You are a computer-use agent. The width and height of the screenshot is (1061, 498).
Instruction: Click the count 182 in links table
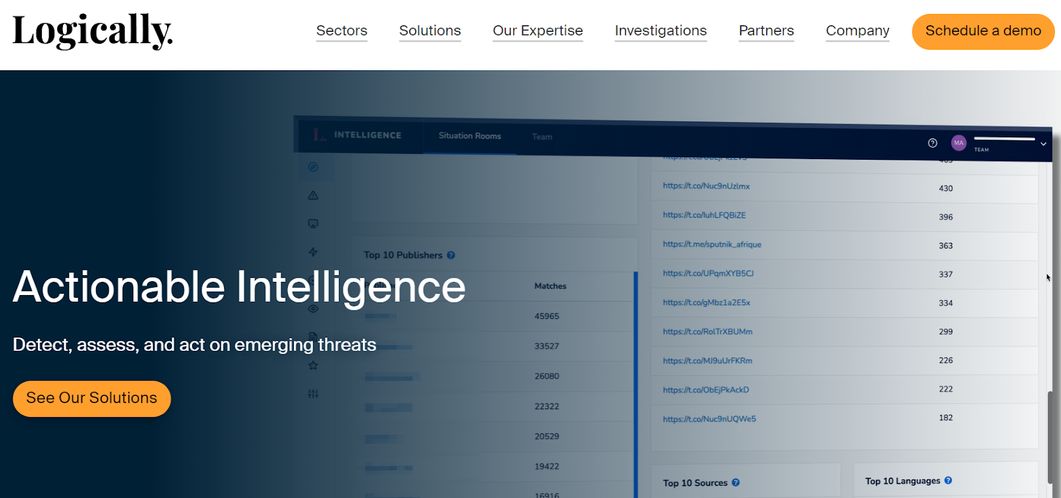pos(946,418)
